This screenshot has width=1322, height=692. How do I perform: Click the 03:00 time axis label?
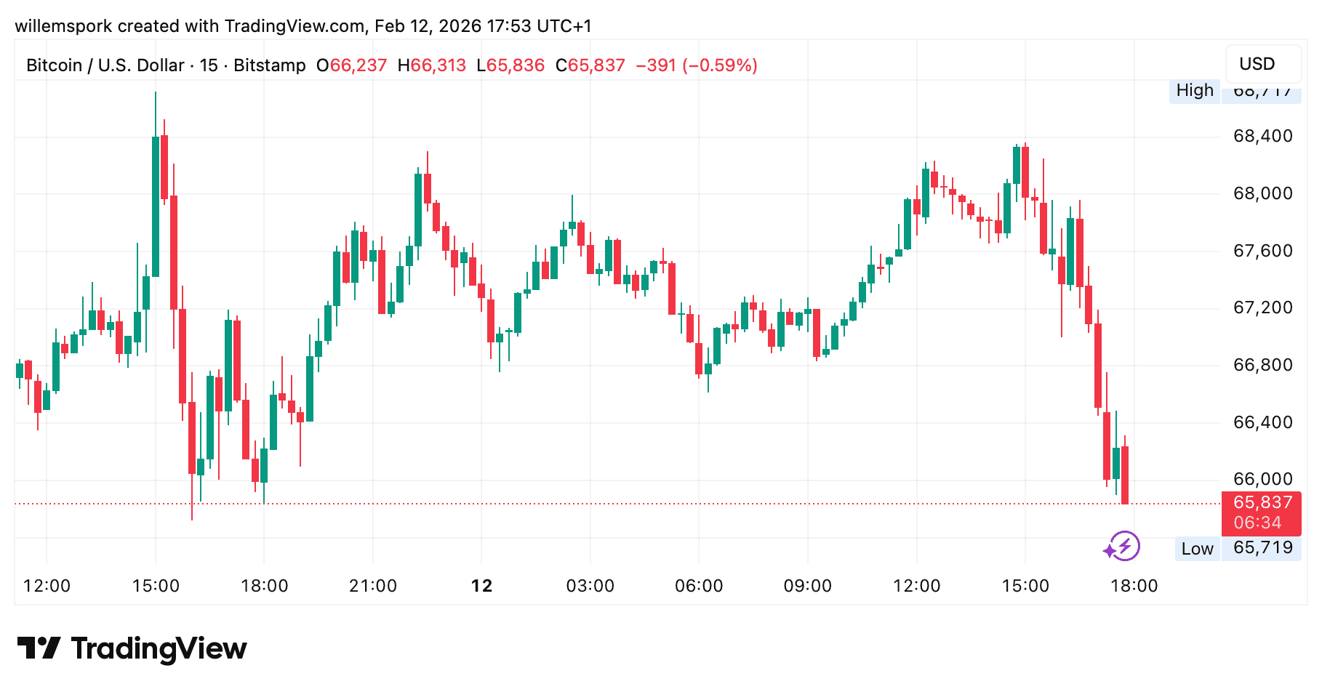coord(590,586)
